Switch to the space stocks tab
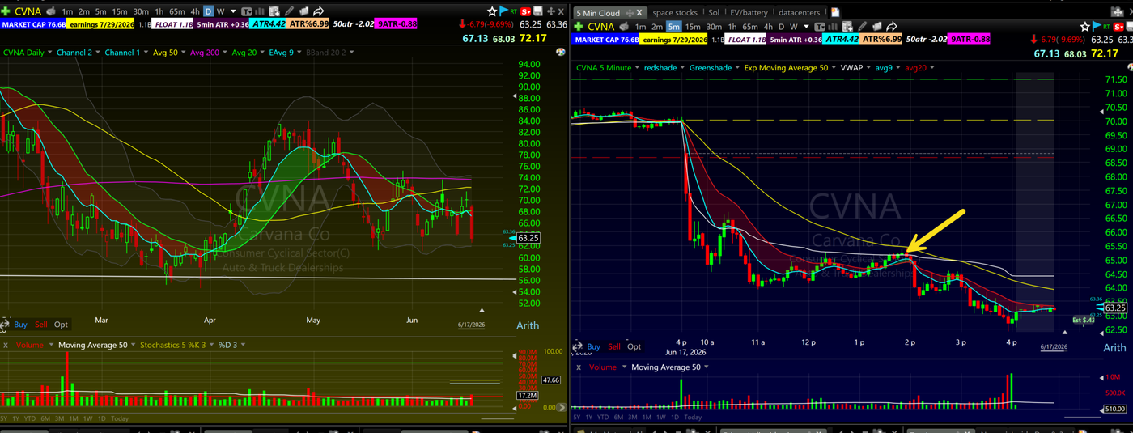 pyautogui.click(x=674, y=12)
